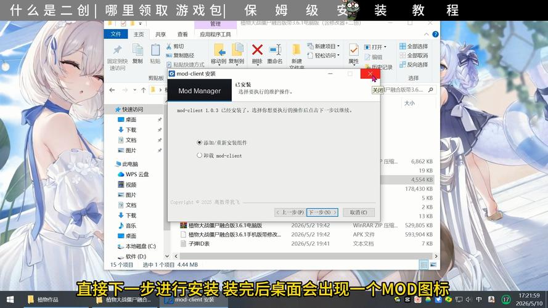548x308 pixels.
Task: Click the horizontal scrollbar in file list
Action: coord(306,256)
